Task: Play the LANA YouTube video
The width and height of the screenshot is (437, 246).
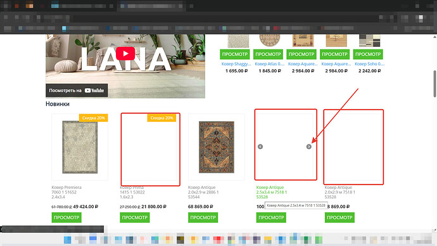Action: tap(125, 53)
